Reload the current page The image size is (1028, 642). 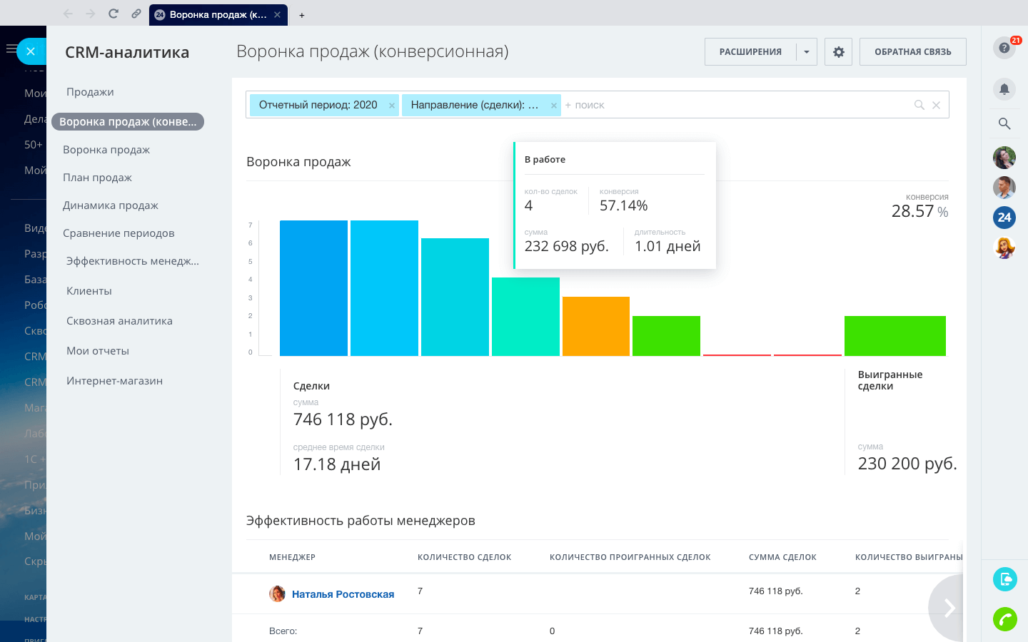click(113, 14)
